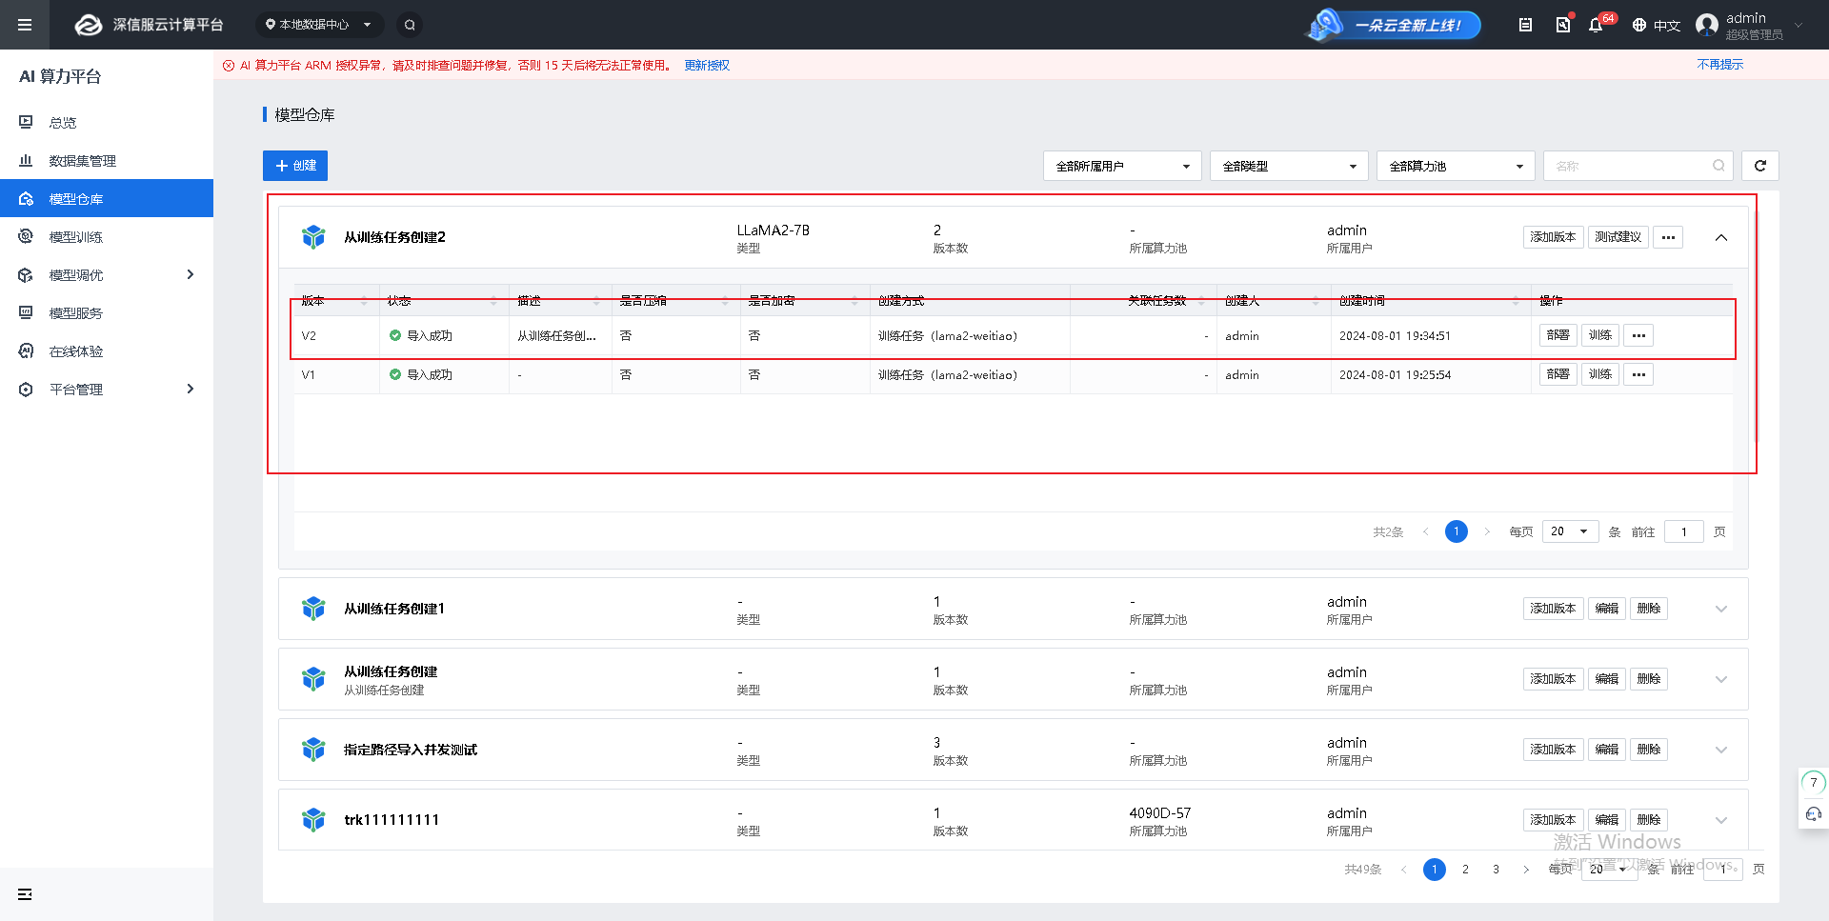Go to next page of model list
Viewport: 1829px width, 921px height.
point(1526,869)
